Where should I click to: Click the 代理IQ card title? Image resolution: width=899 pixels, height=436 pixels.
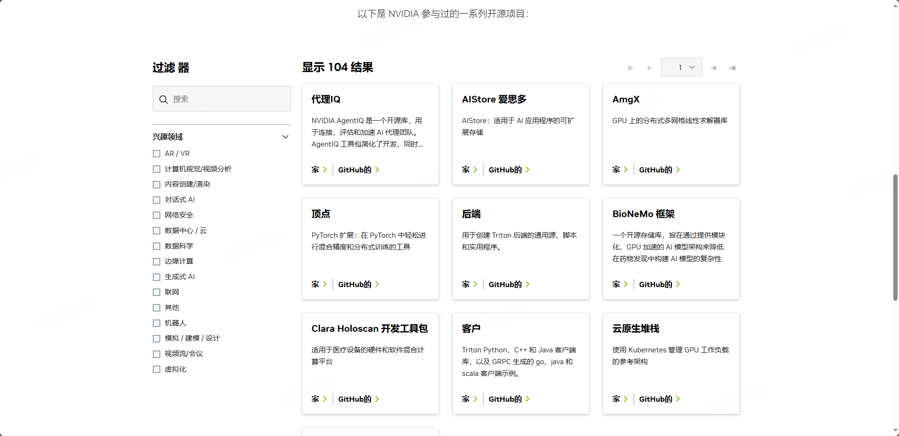pyautogui.click(x=326, y=99)
